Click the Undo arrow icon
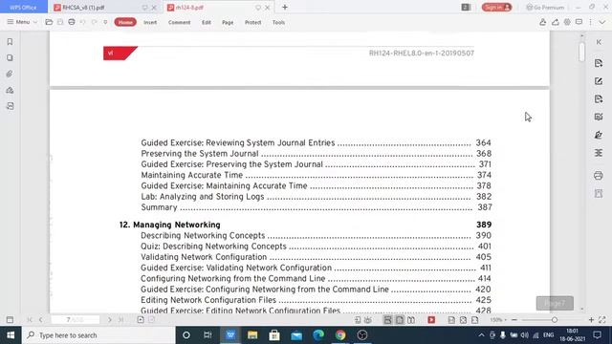Viewport: 612px width, 344px height. 83,22
